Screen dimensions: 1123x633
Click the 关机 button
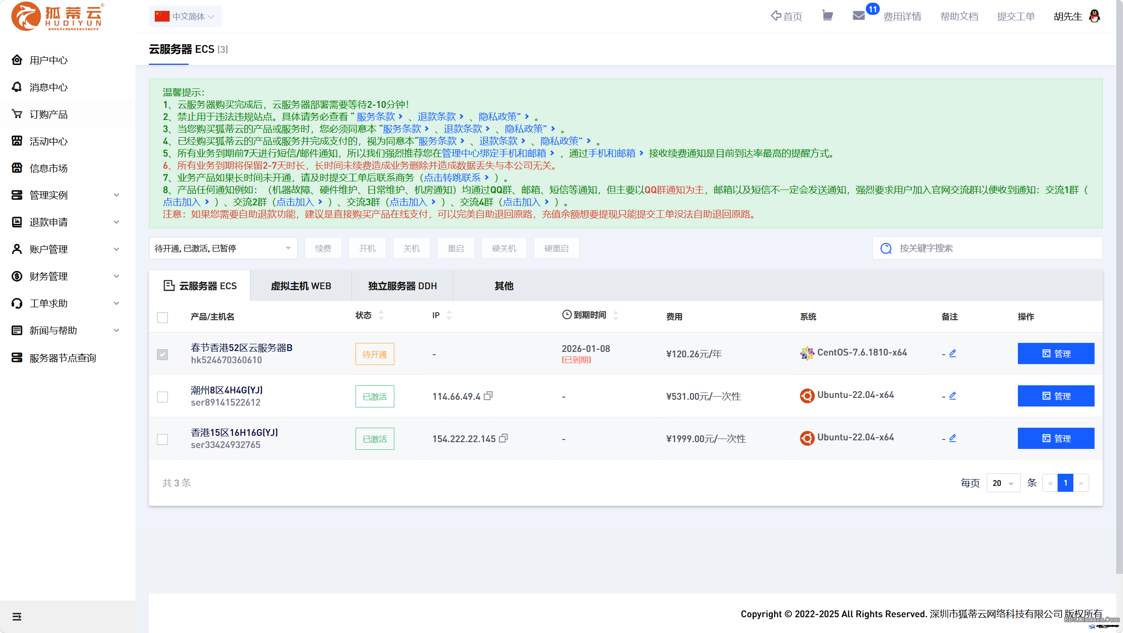point(411,248)
